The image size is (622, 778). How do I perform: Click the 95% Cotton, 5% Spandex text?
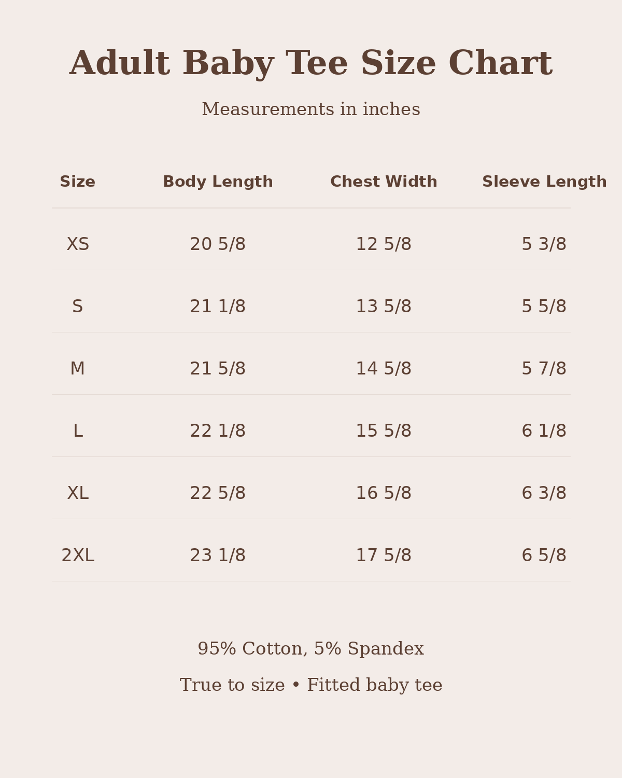[311, 649]
